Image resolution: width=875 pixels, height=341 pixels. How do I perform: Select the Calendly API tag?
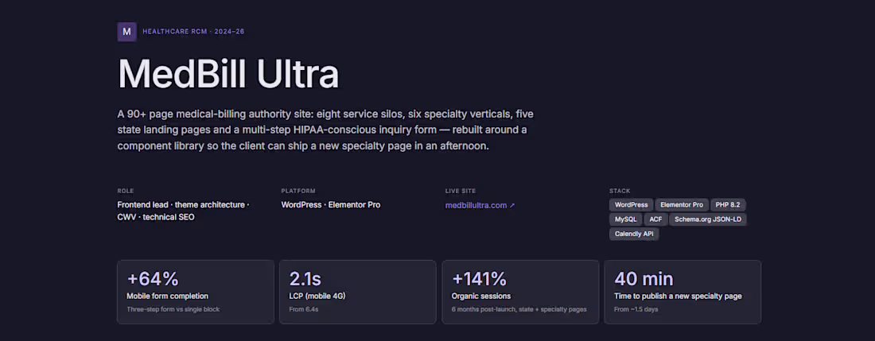634,234
